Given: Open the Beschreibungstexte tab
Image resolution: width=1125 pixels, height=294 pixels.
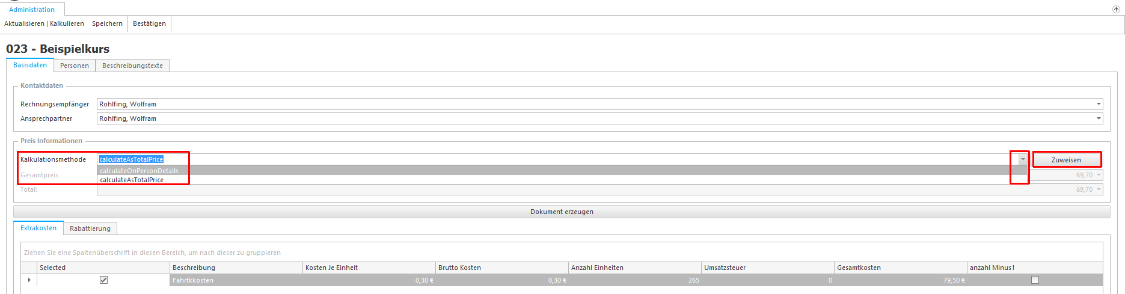Looking at the screenshot, I should (x=132, y=66).
